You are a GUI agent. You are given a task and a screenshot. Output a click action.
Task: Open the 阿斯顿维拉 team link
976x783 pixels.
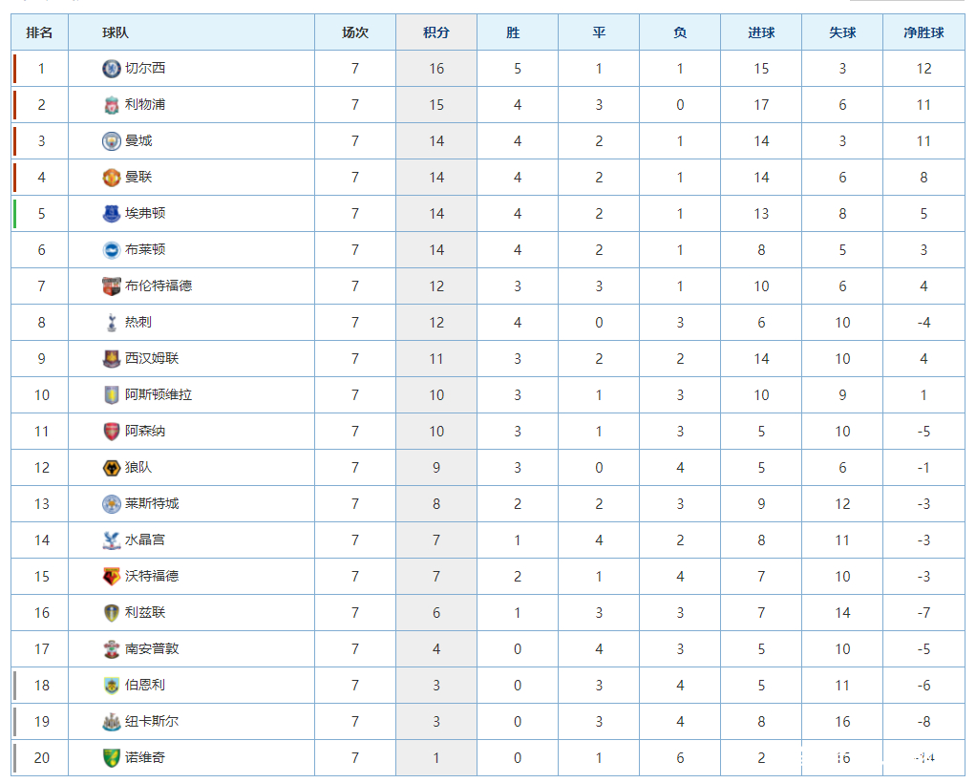tap(159, 394)
